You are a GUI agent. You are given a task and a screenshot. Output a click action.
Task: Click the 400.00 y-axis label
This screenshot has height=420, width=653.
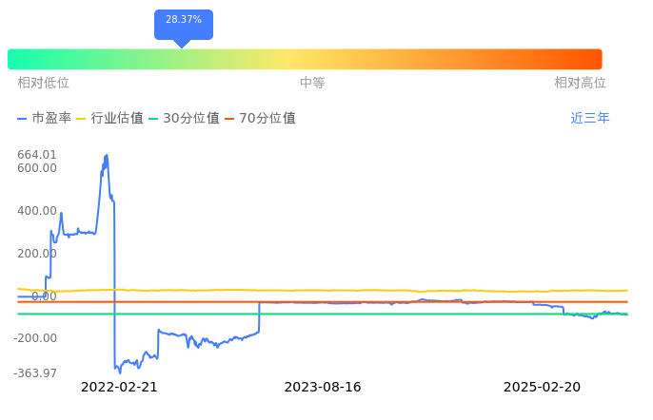point(37,211)
